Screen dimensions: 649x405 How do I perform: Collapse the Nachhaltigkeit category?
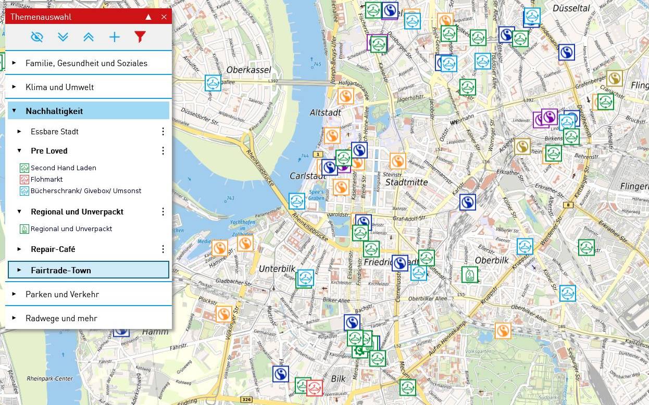pyautogui.click(x=54, y=111)
